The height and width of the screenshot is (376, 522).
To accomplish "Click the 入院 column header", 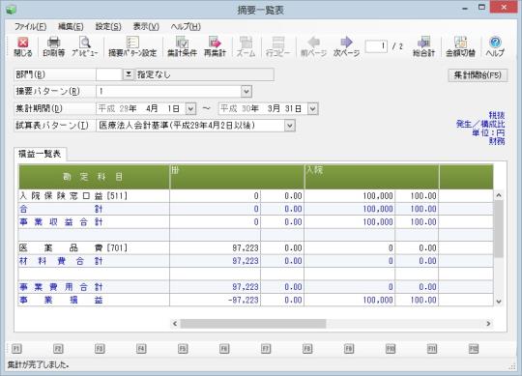I will click(x=371, y=176).
